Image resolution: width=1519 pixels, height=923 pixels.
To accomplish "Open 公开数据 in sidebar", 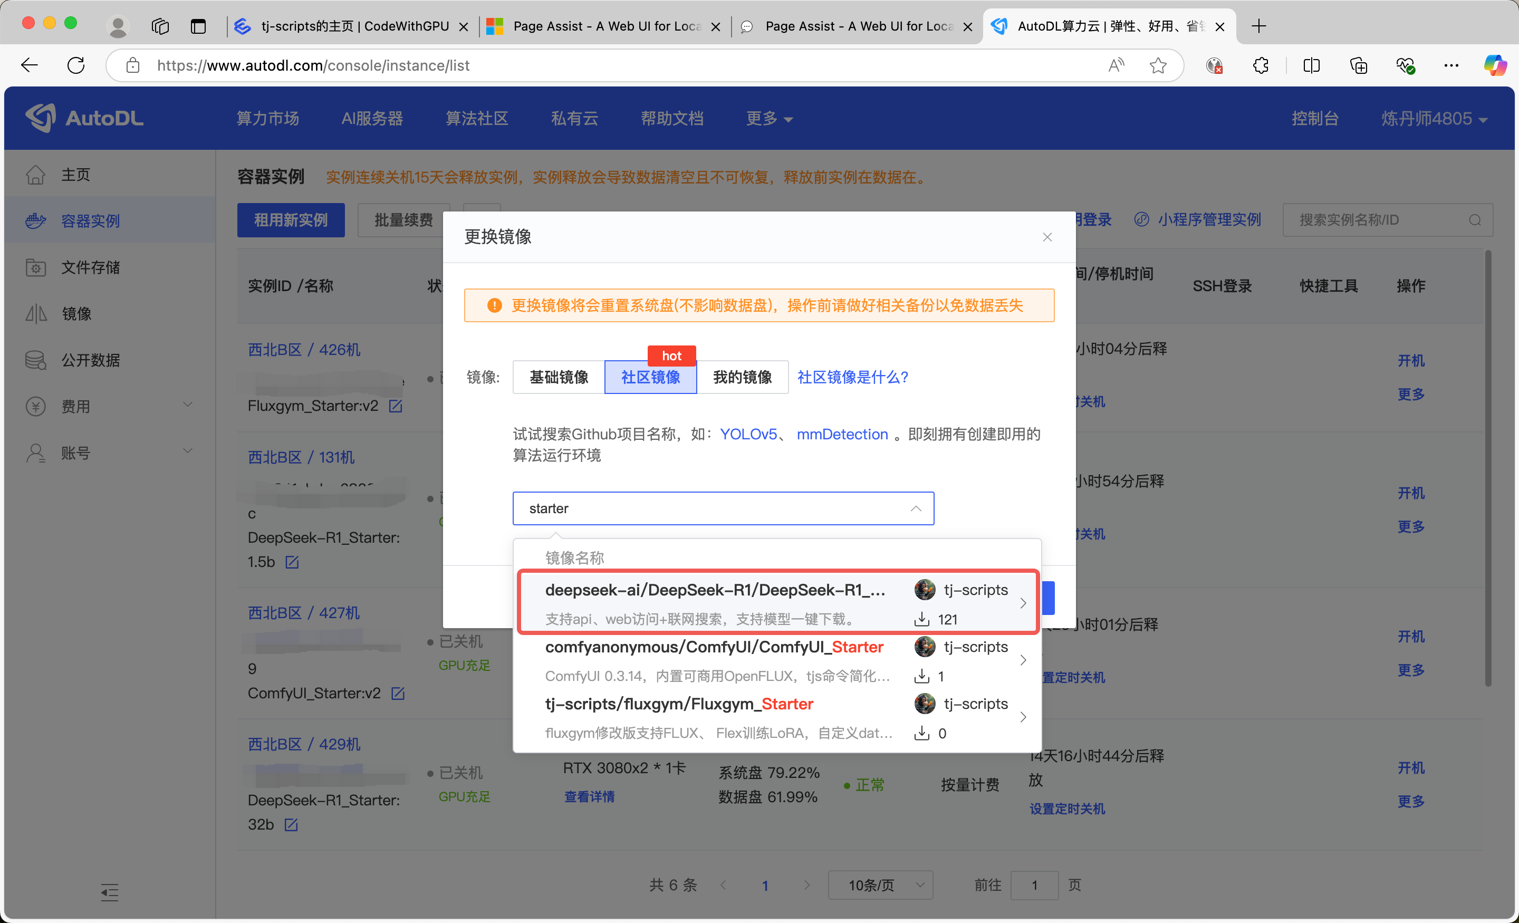I will click(x=109, y=360).
